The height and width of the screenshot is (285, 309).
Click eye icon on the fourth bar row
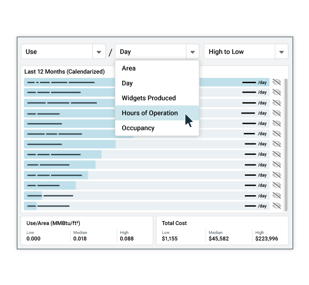click(x=277, y=113)
